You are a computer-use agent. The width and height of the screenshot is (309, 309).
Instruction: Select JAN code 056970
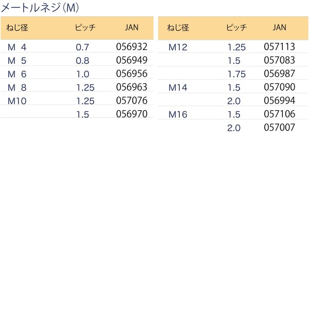point(132,114)
